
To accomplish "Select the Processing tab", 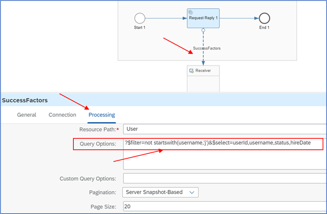I will 102,115.
